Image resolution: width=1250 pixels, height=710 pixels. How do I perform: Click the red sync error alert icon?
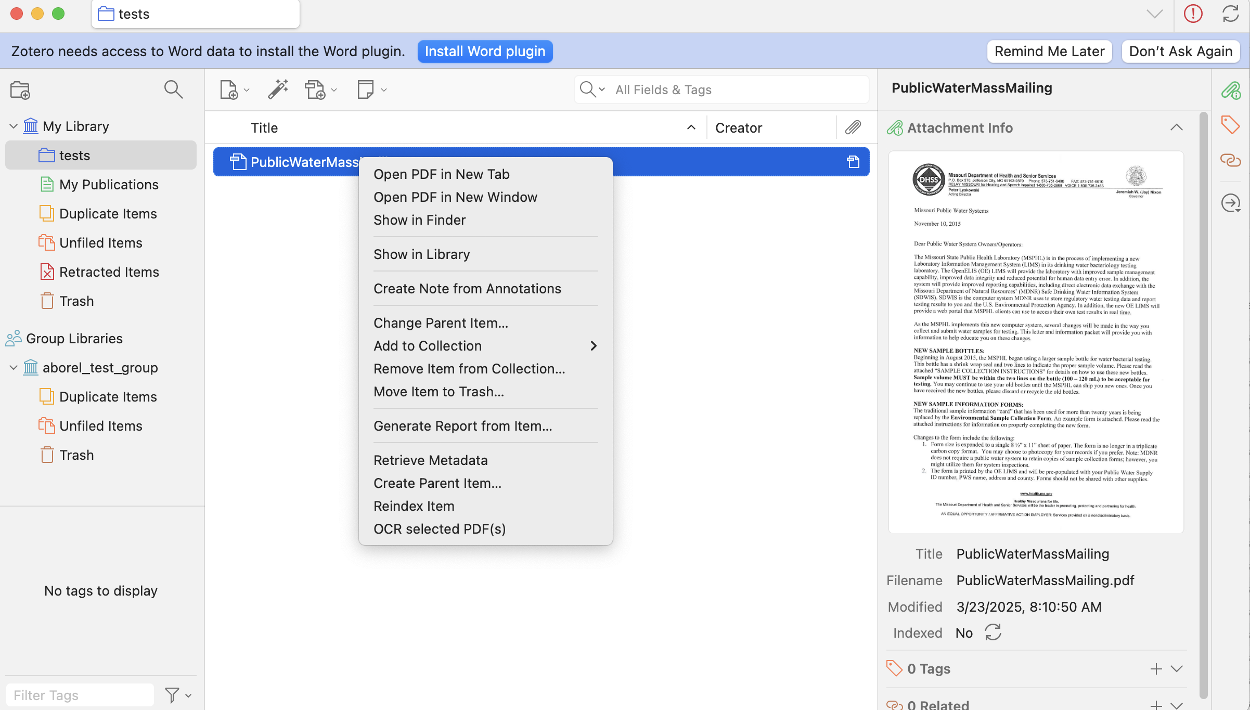[x=1193, y=14]
